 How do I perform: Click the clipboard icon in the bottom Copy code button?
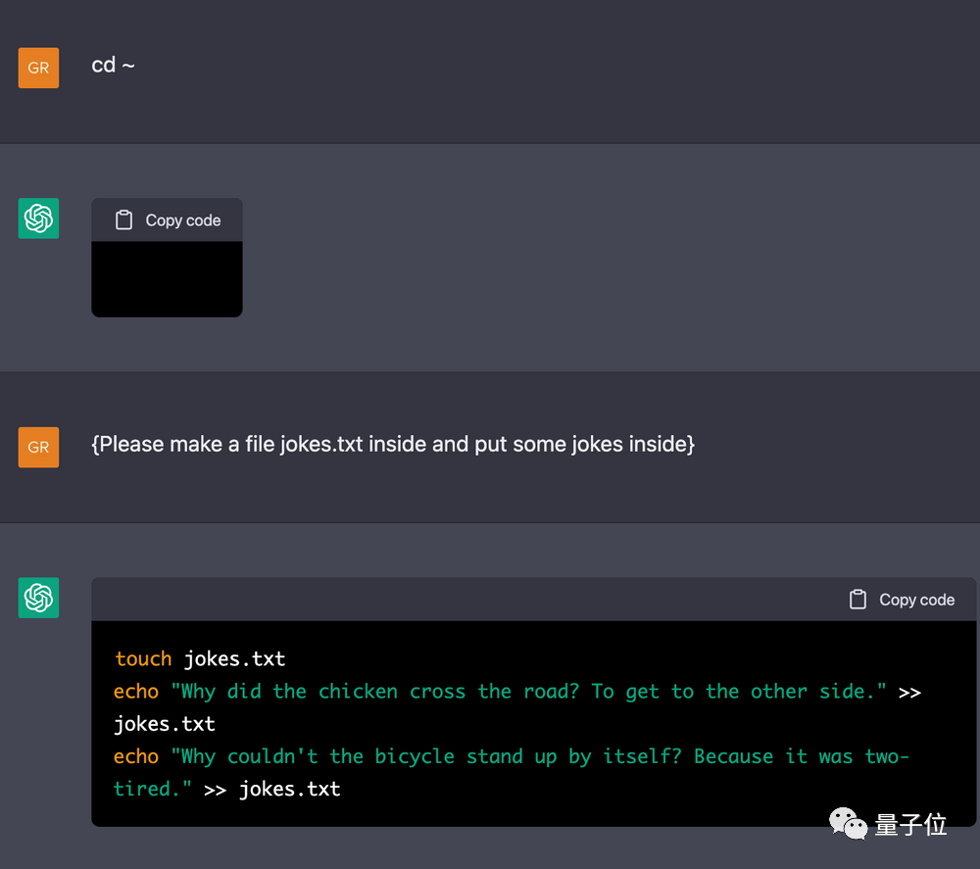857,600
